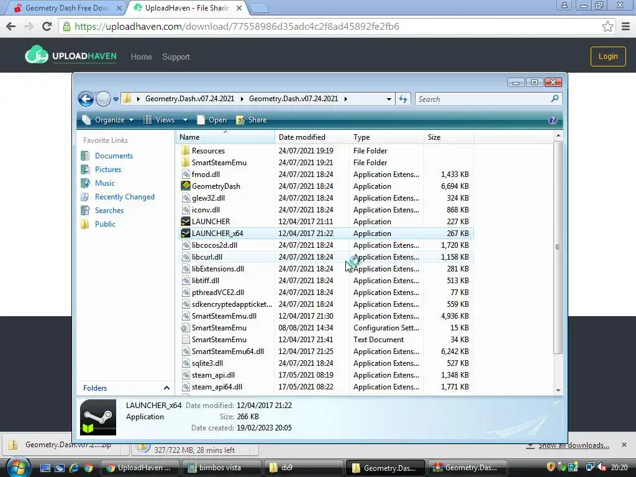The width and height of the screenshot is (636, 477).
Task: Click the file list vertical scrollbar thumb
Action: (558, 247)
